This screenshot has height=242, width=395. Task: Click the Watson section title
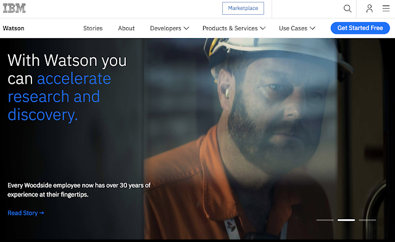point(14,28)
